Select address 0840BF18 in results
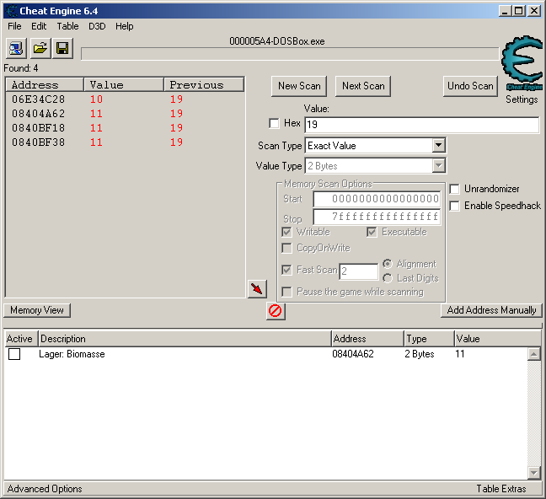Screen dimensions: 546x499 tap(38, 128)
